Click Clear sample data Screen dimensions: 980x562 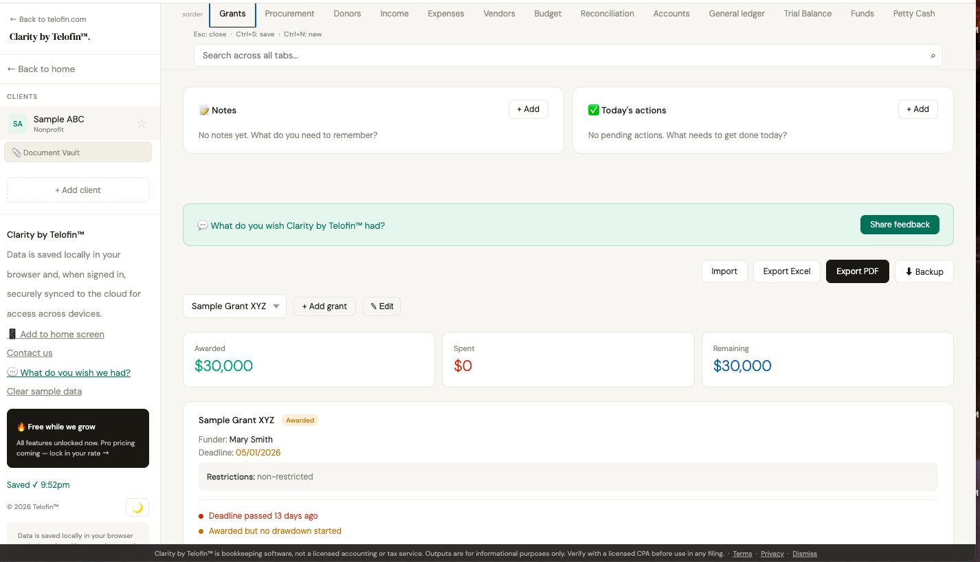pyautogui.click(x=44, y=392)
